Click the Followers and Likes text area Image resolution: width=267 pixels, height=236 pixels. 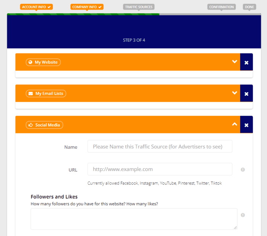click(x=133, y=219)
